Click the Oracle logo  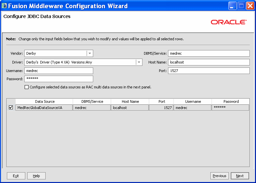(228, 22)
